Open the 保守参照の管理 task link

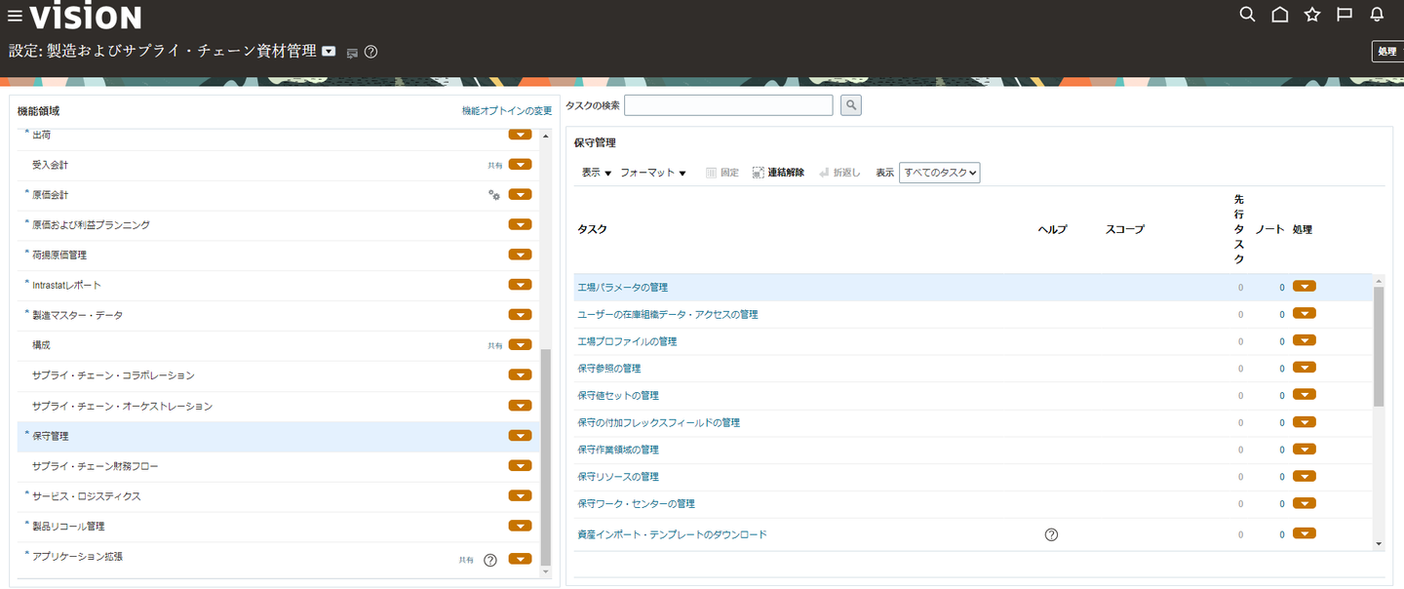(x=609, y=369)
